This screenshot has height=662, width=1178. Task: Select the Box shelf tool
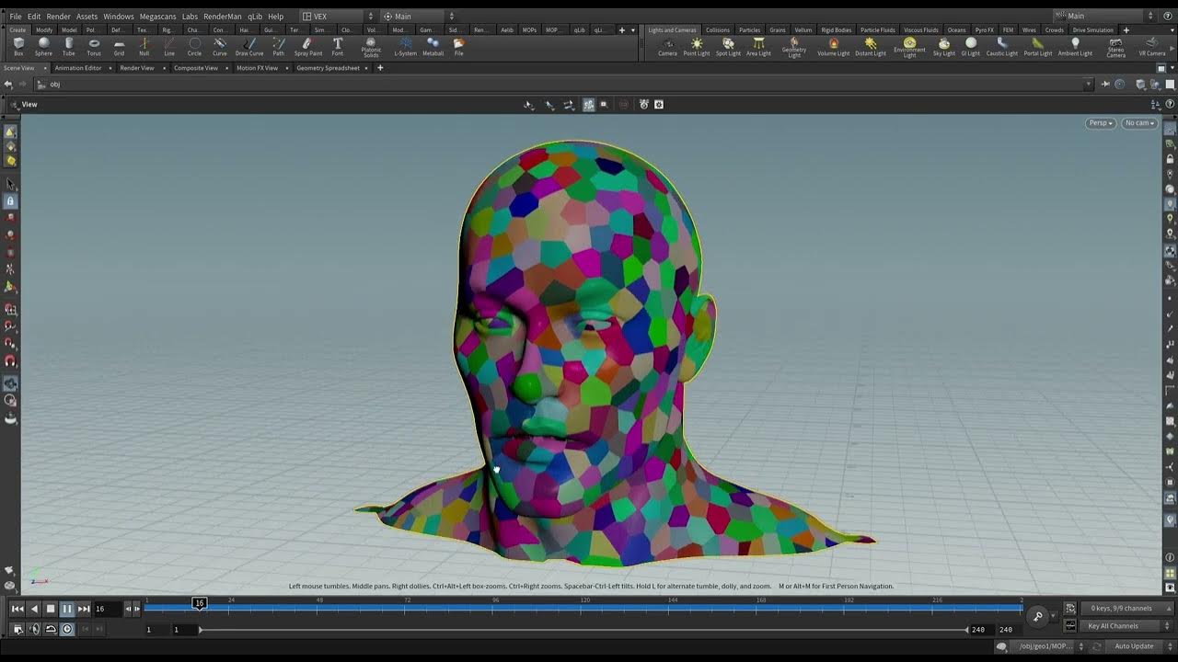18,47
